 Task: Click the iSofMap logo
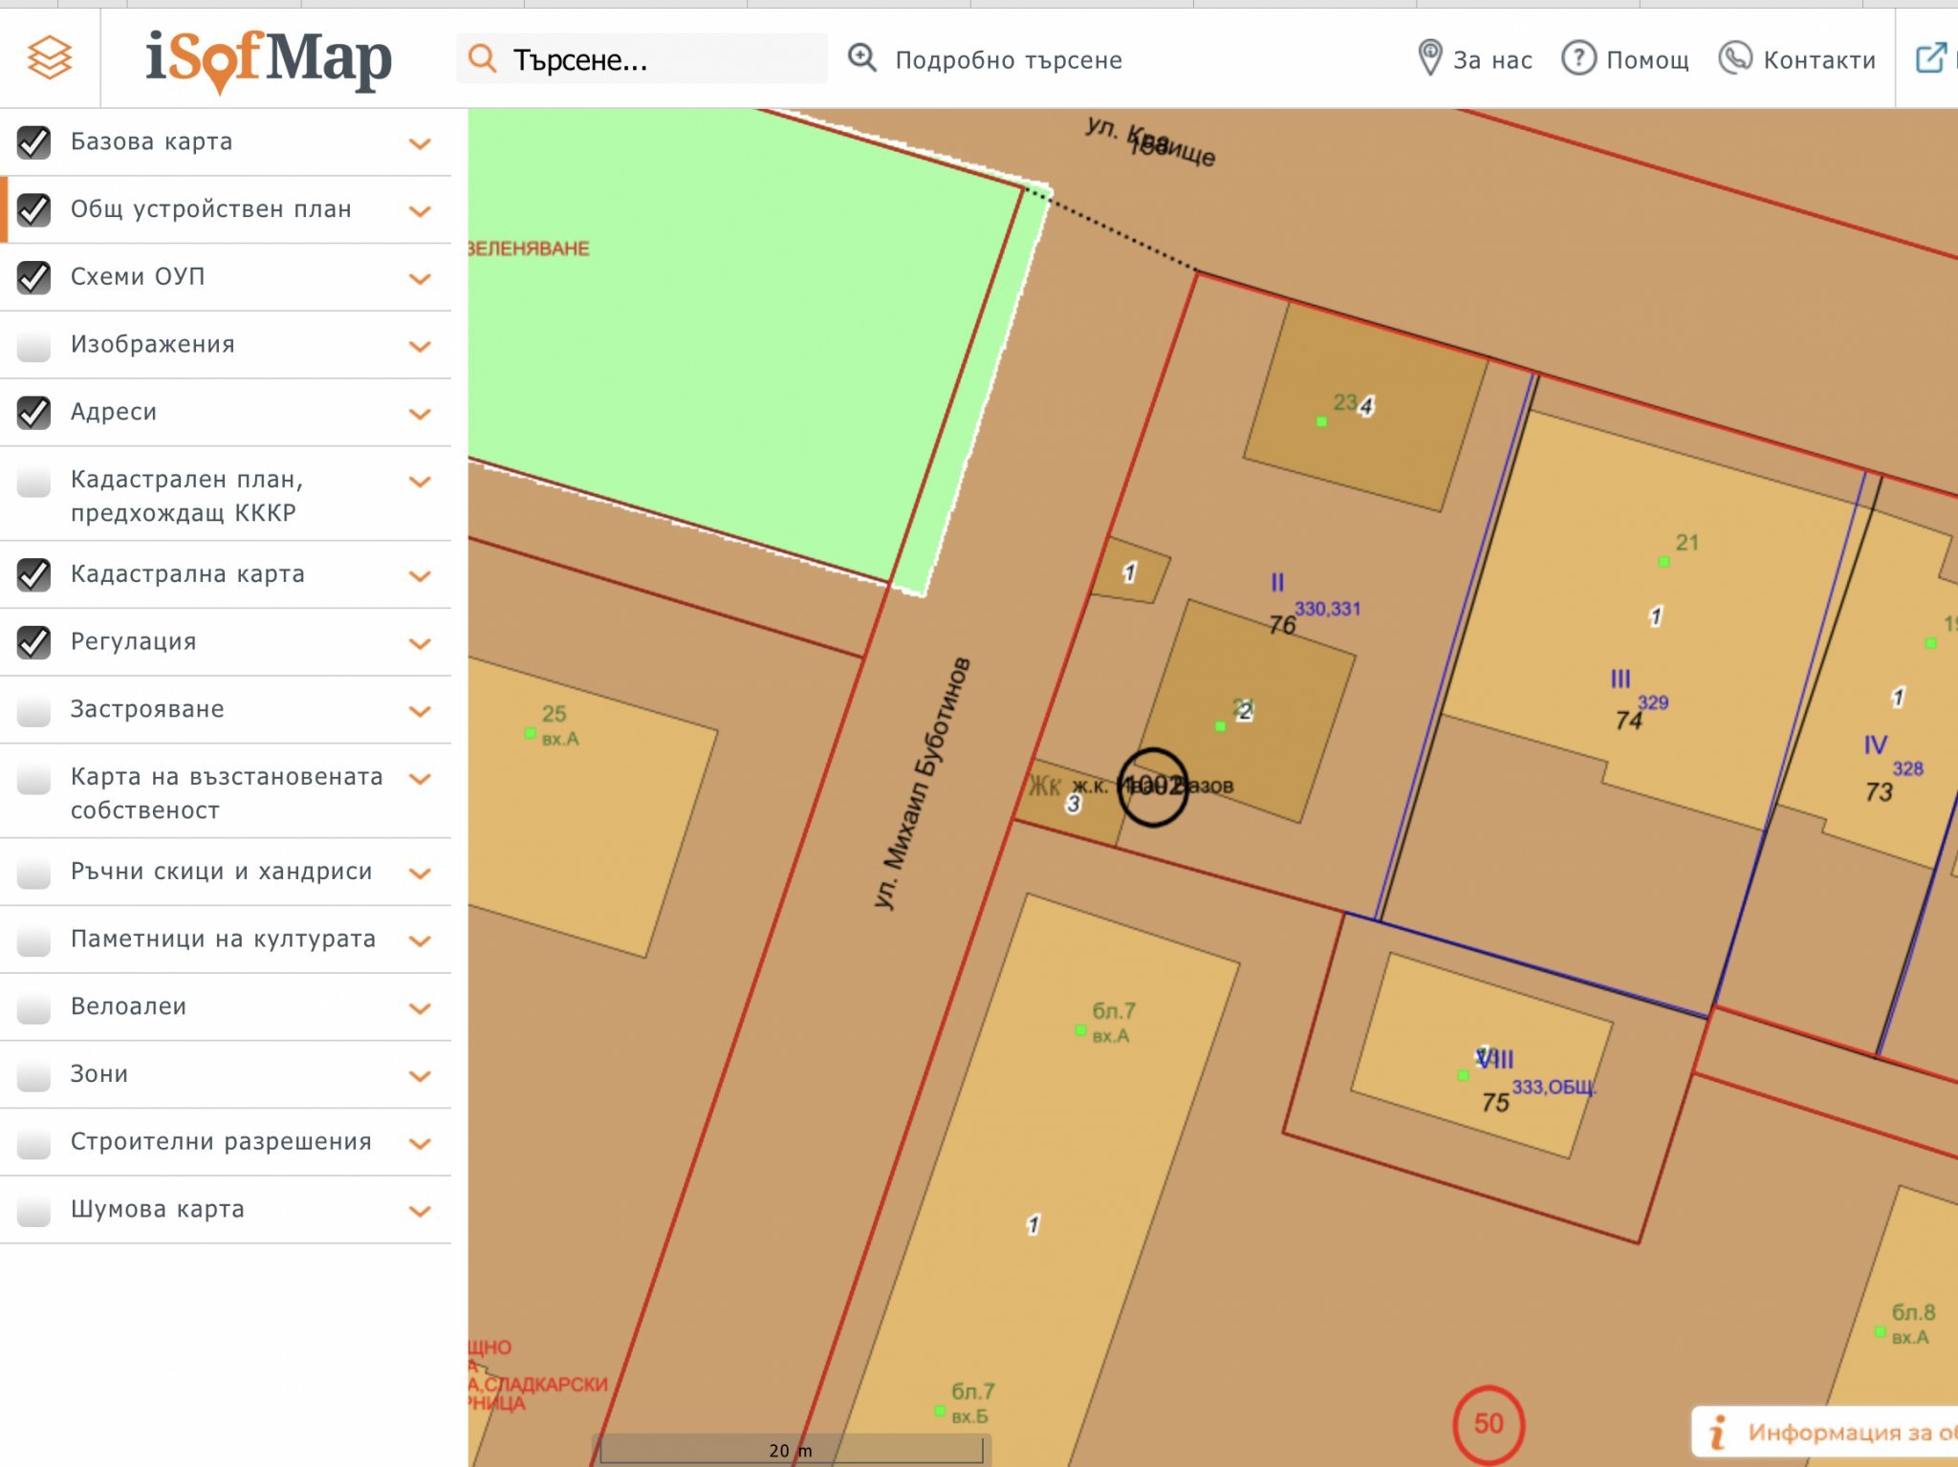[269, 59]
